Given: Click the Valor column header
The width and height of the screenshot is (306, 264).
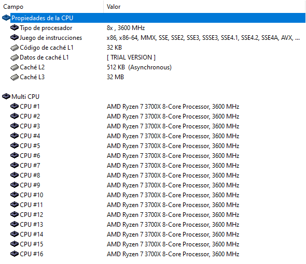Looking at the screenshot, I should point(204,7).
